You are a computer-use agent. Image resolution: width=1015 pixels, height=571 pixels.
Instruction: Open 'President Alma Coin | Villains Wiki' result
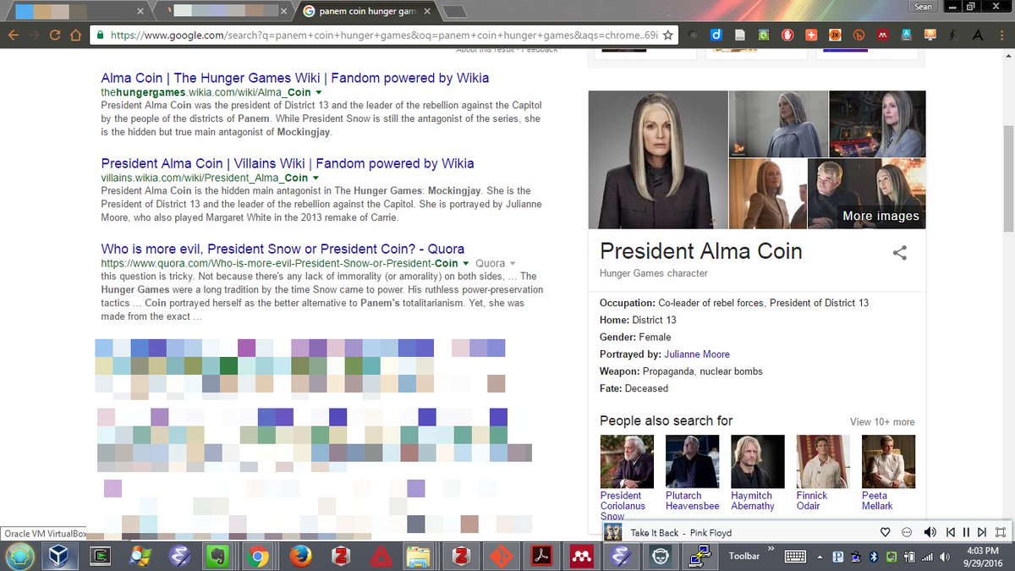pyautogui.click(x=287, y=163)
